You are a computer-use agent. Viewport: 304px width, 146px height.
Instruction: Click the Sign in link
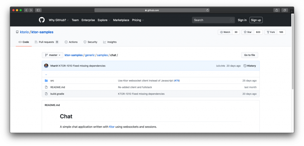pos(242,20)
